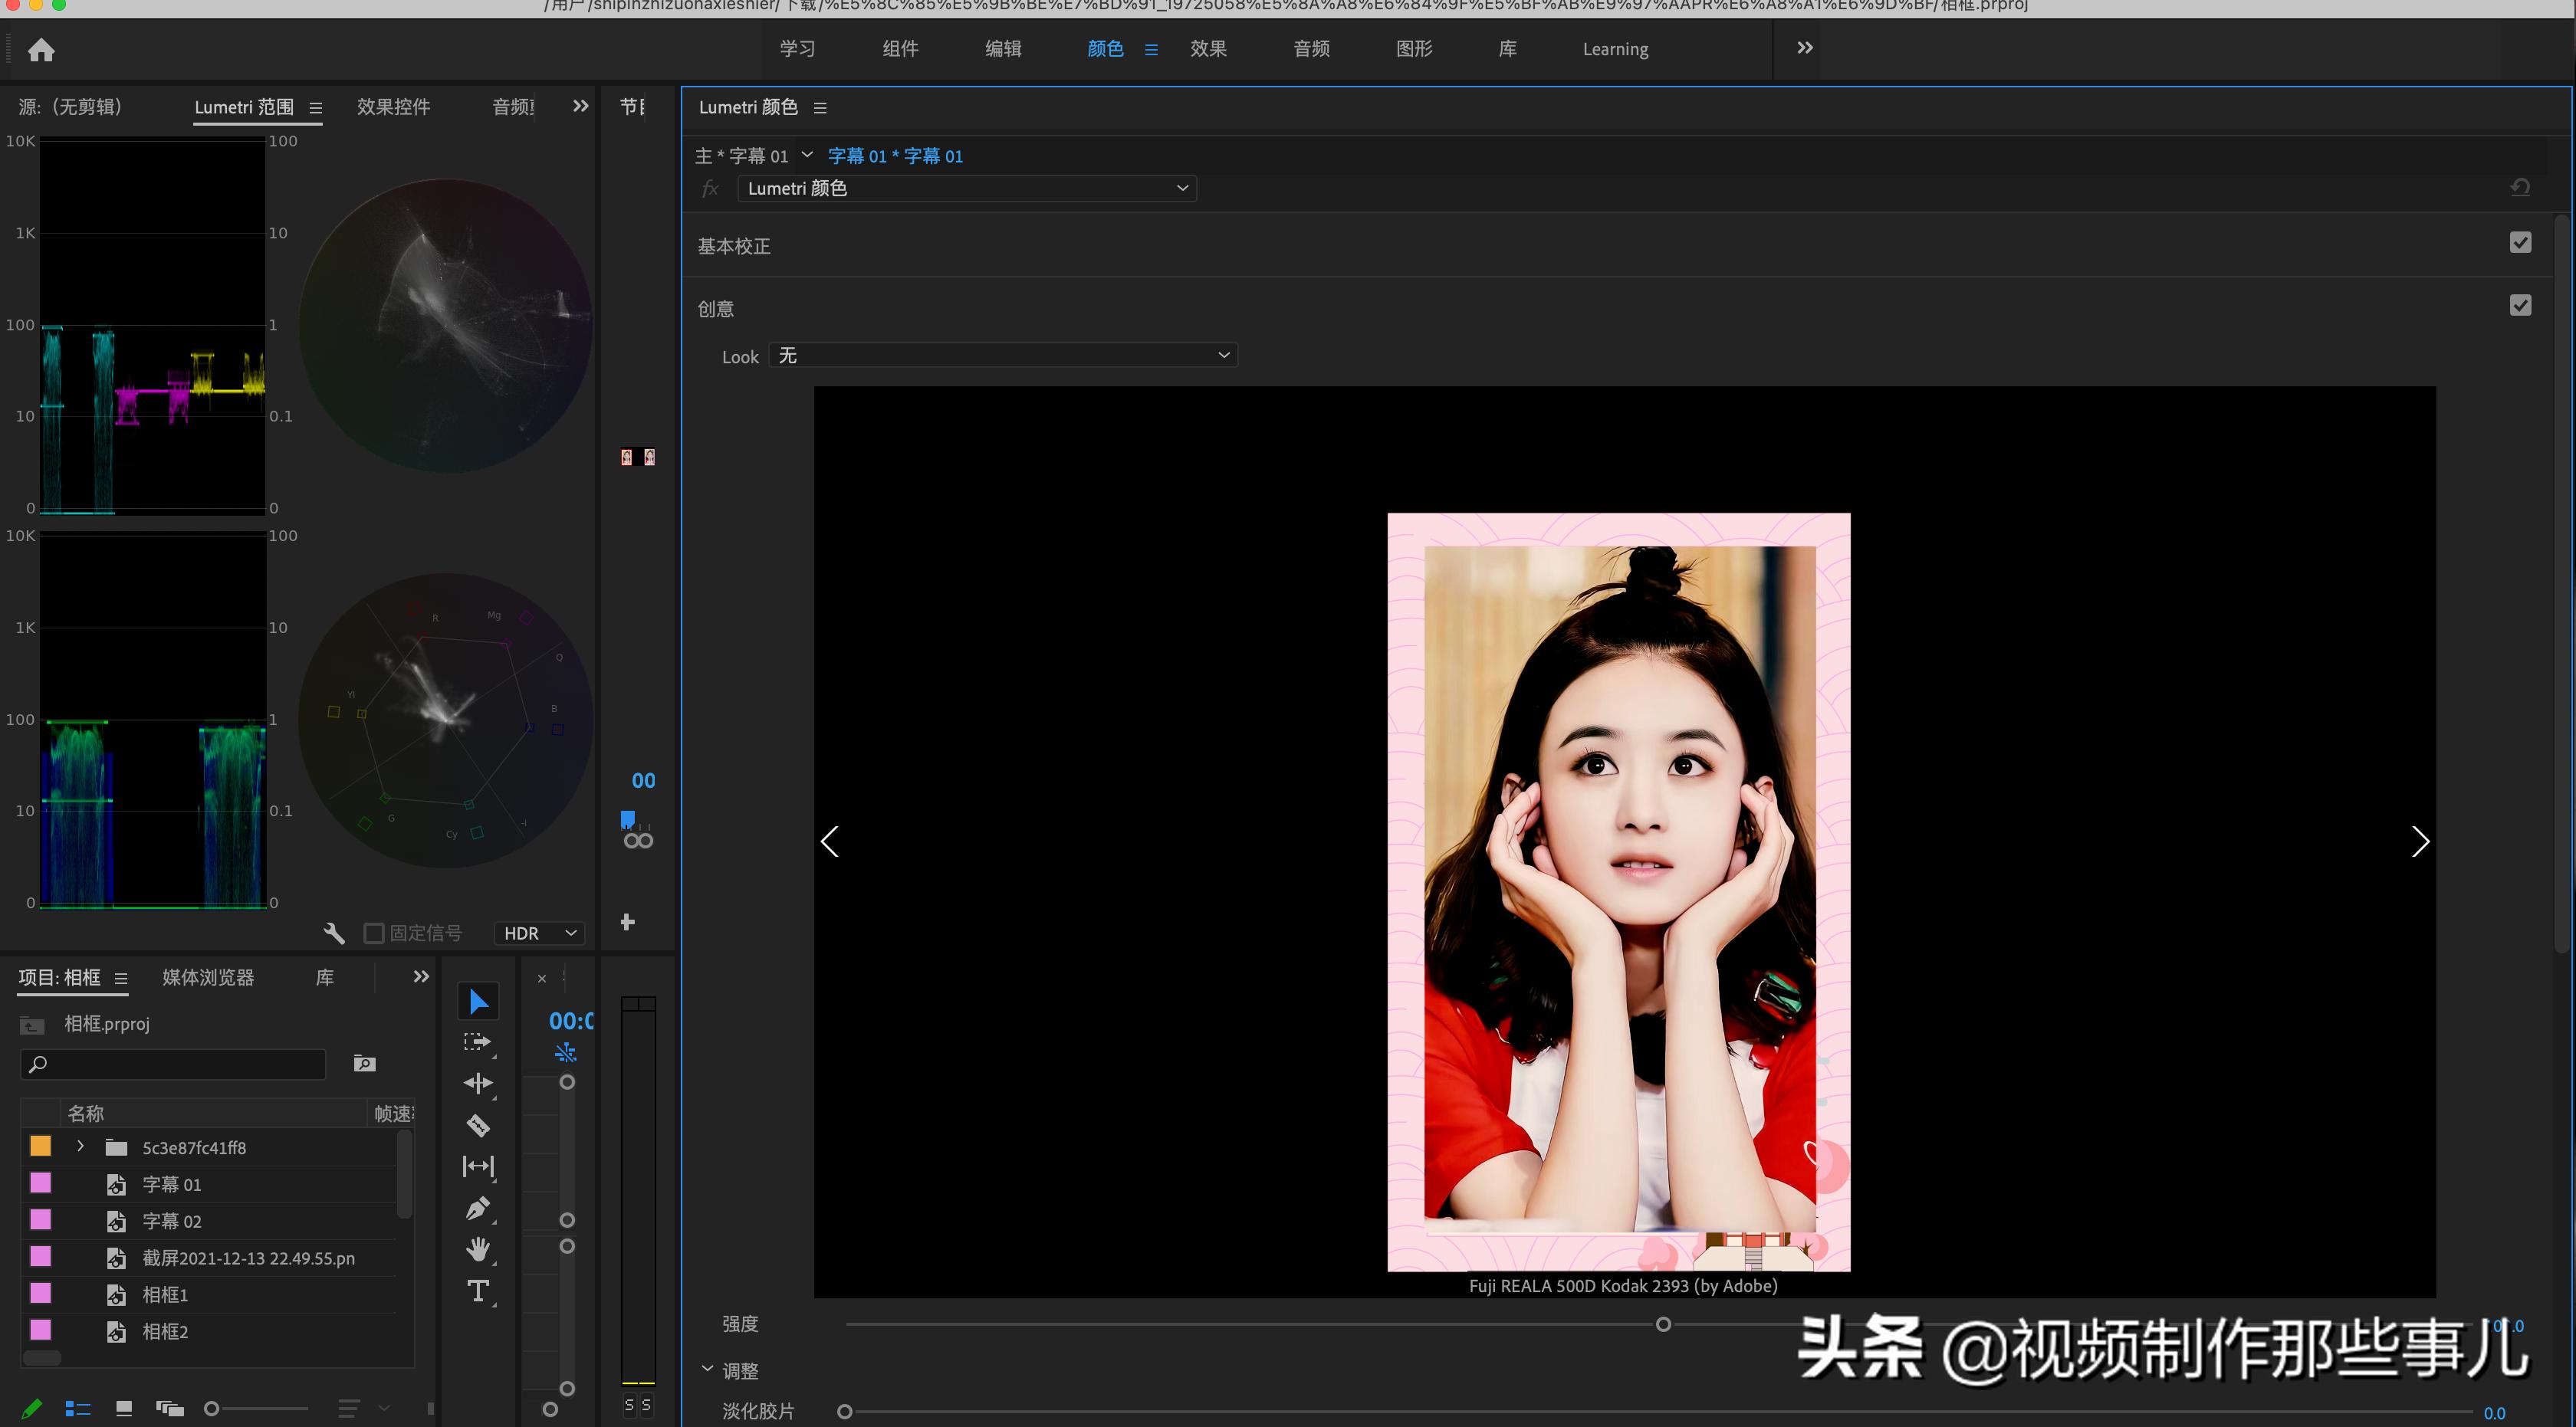Screen dimensions: 2576x1427
Task: Click the next Look preview arrow
Action: tap(2421, 841)
